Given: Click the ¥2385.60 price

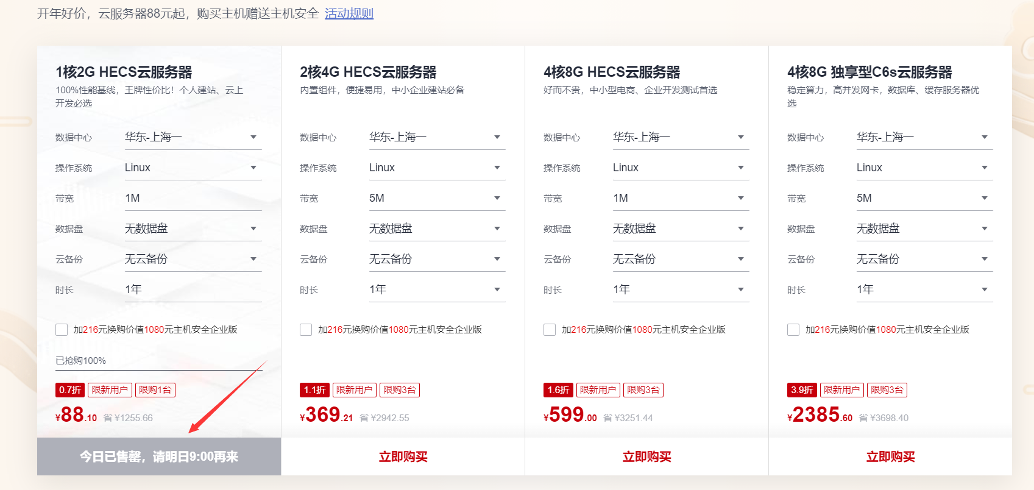Looking at the screenshot, I should [820, 415].
